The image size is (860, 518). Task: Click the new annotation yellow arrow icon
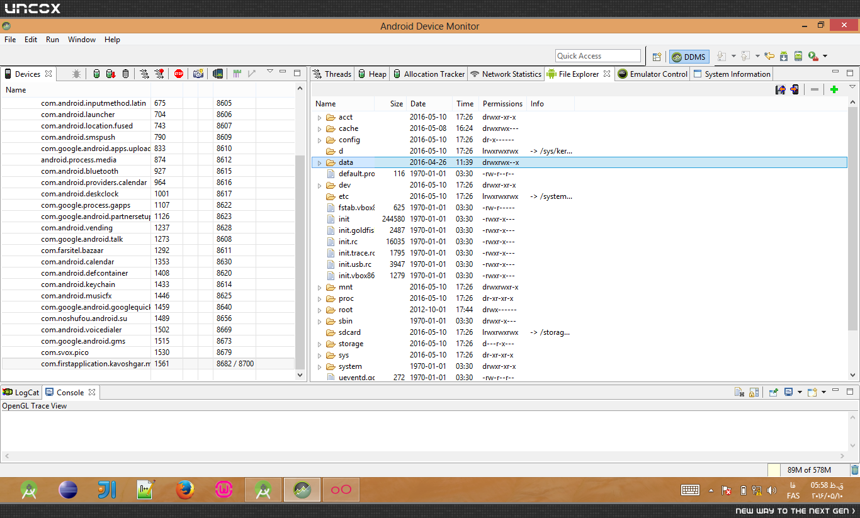[769, 56]
